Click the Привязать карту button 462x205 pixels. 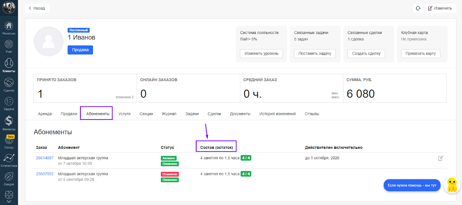coord(420,54)
